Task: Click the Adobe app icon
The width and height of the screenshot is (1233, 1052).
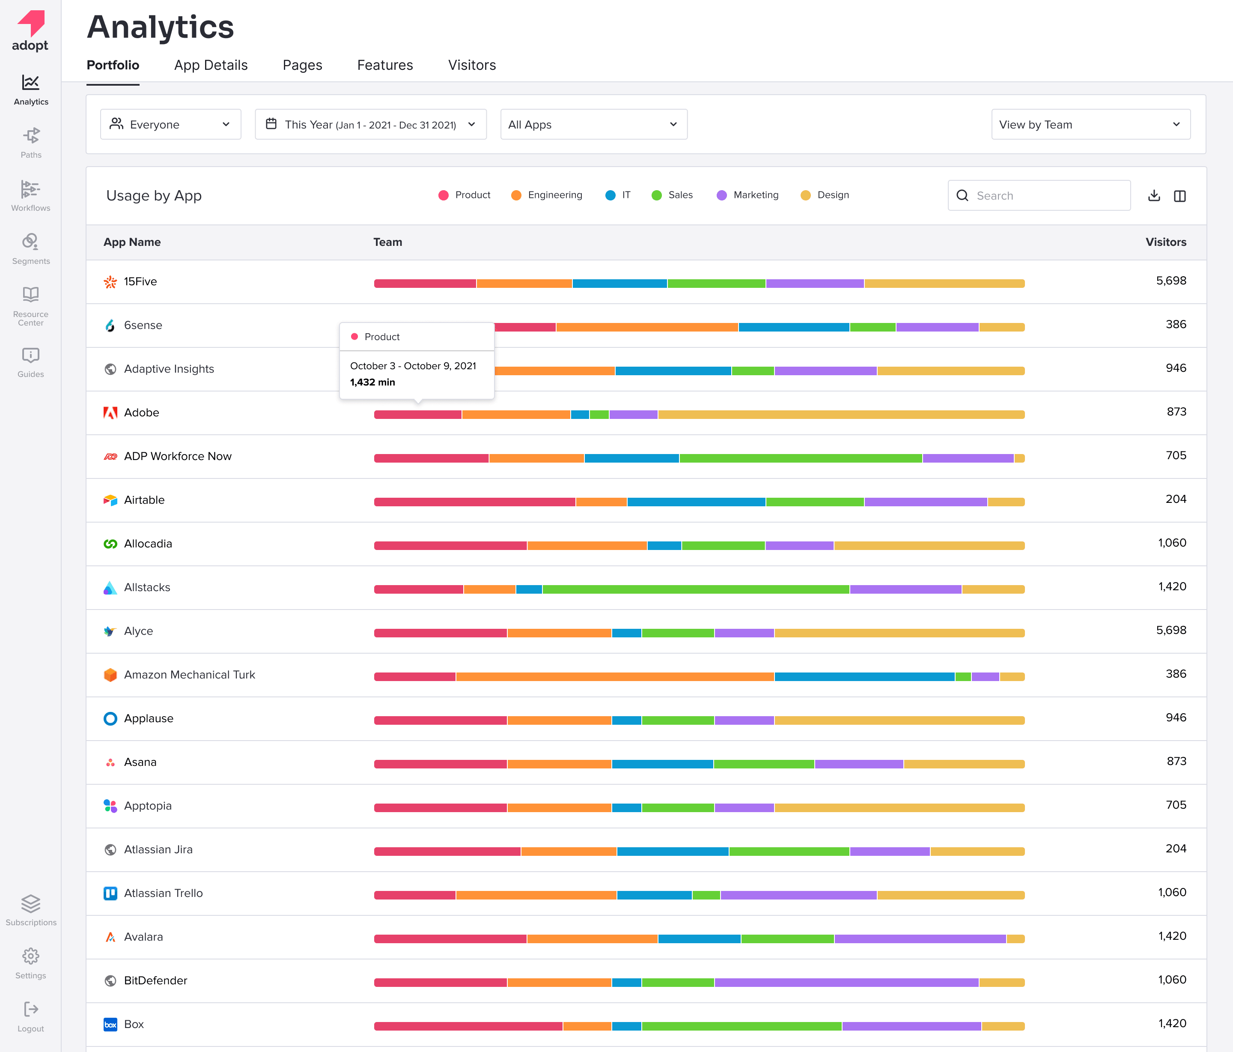Action: (110, 412)
